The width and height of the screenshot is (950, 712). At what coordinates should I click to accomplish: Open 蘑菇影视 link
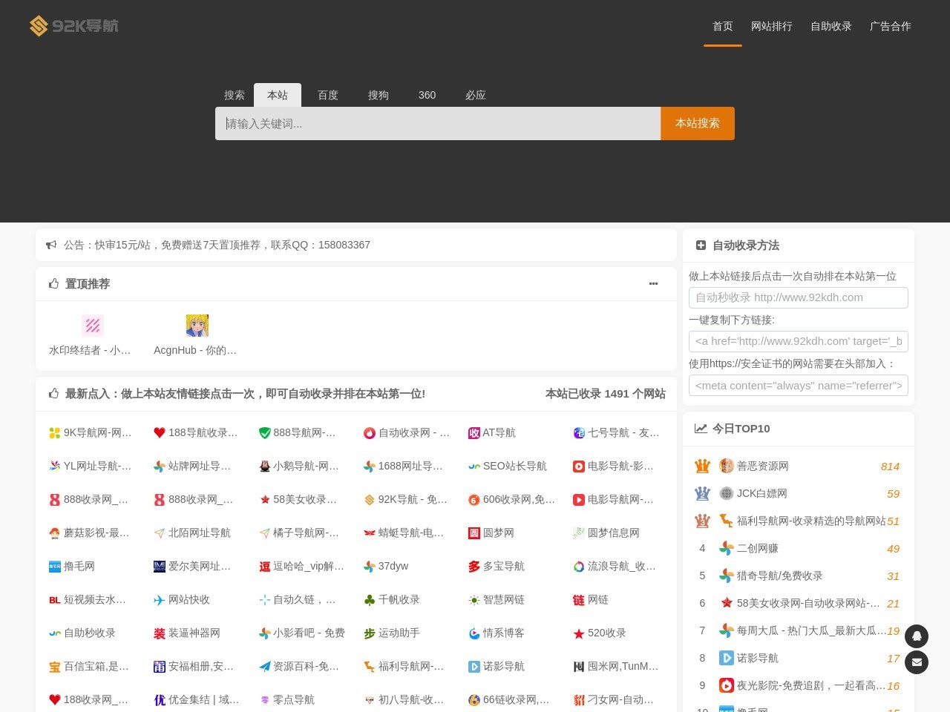90,533
